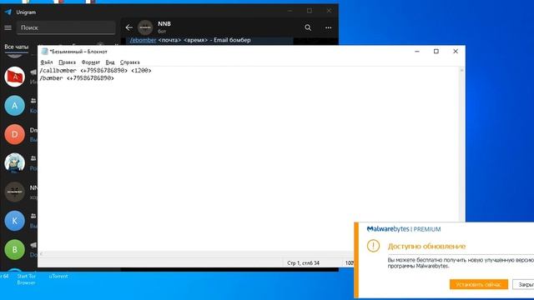
Task: Click the /ebomber command link
Action: click(143, 40)
